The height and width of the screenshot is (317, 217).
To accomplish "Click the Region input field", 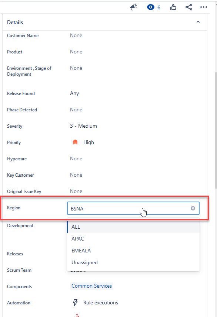I will click(133, 208).
